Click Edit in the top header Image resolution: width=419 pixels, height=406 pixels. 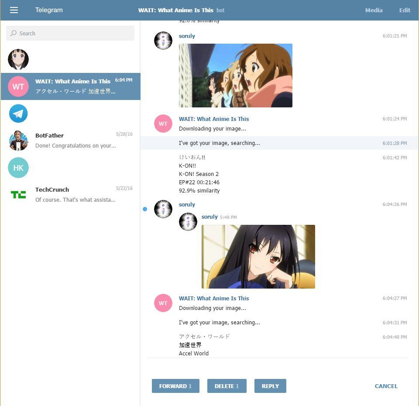point(405,10)
